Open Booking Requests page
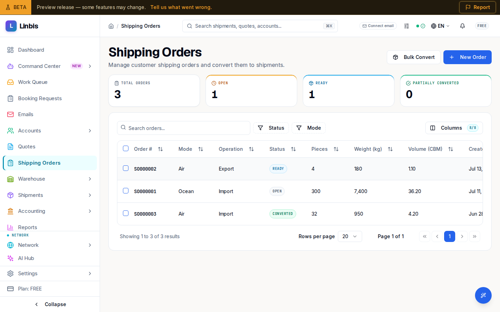The image size is (500, 312). point(50,98)
